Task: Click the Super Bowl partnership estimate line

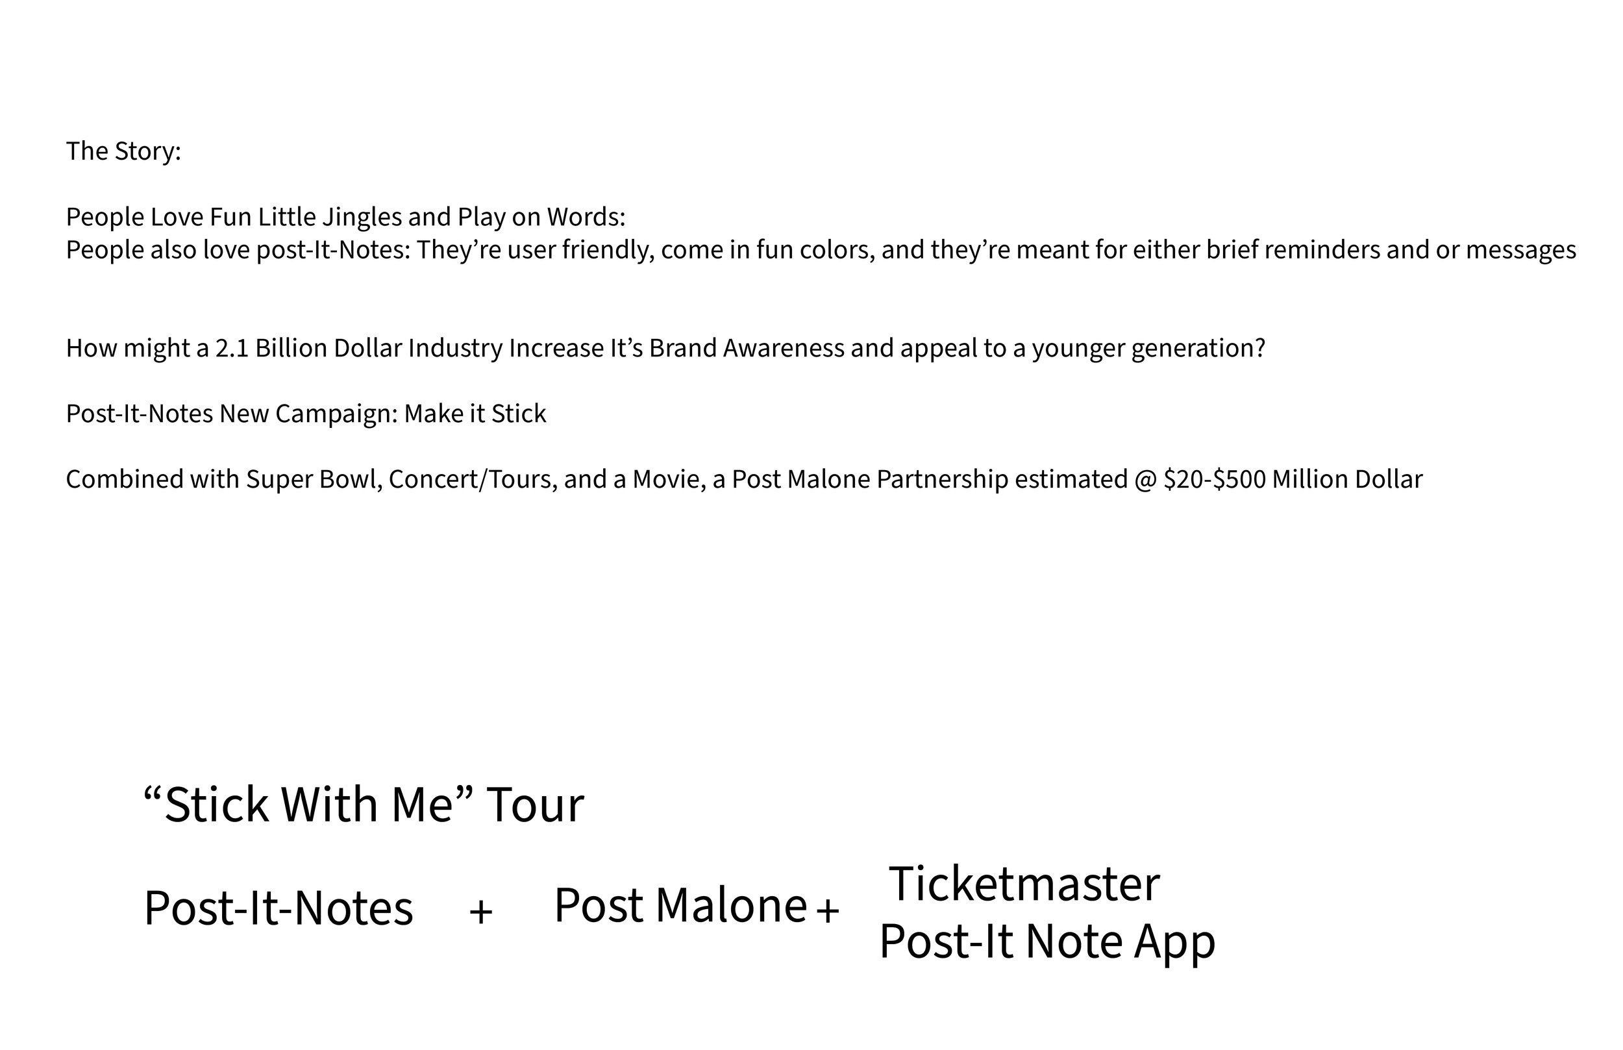Action: [745, 479]
